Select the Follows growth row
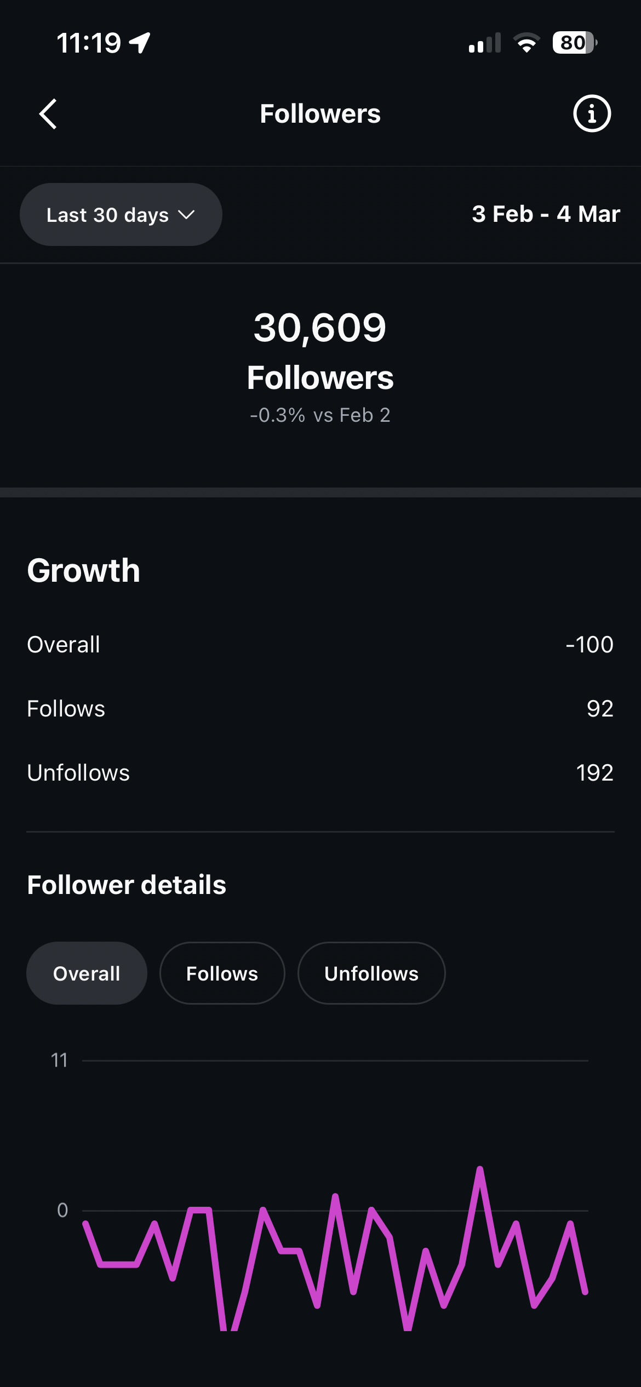Screen dimensions: 641x1387 [320, 709]
